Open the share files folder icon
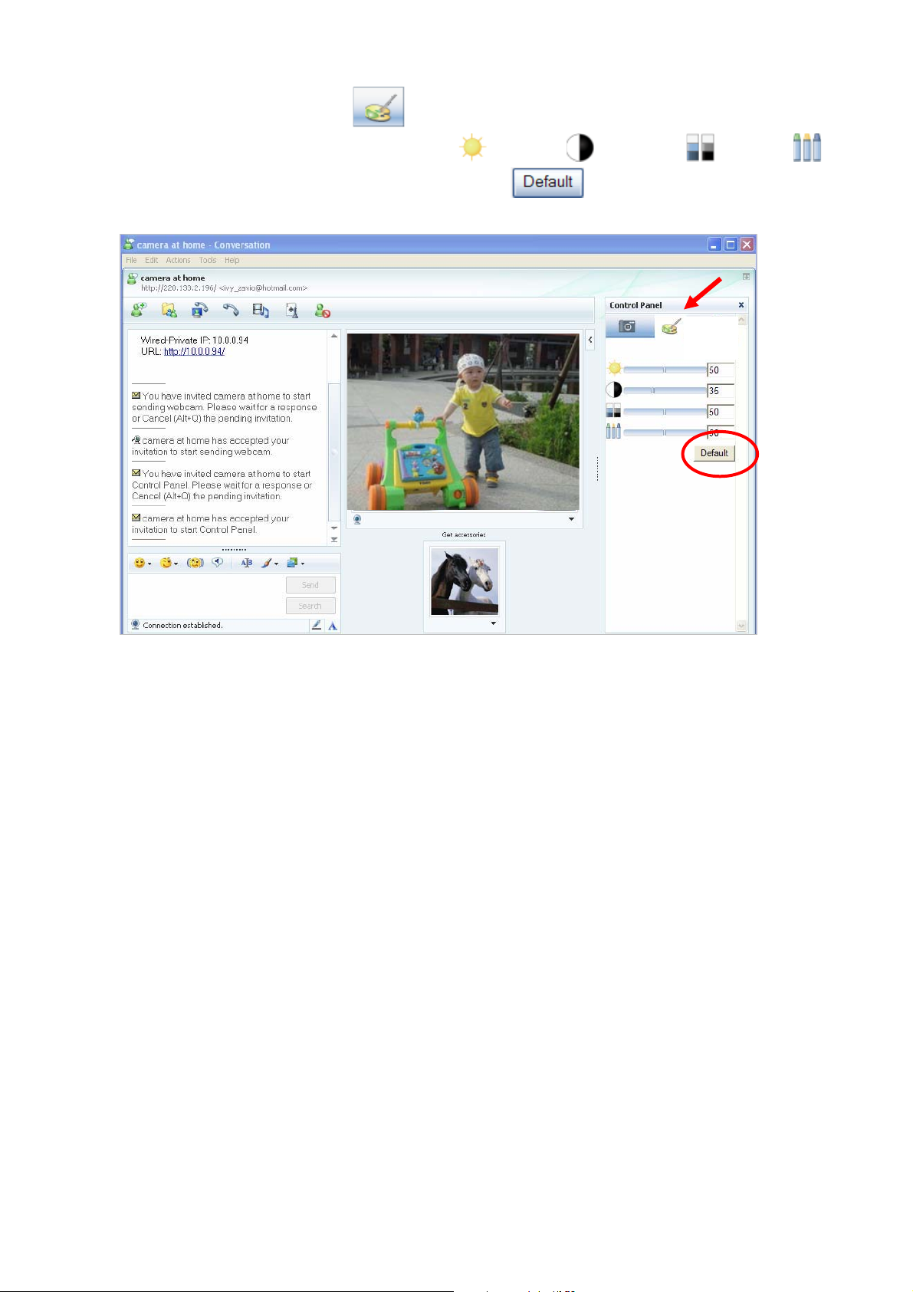 point(169,310)
